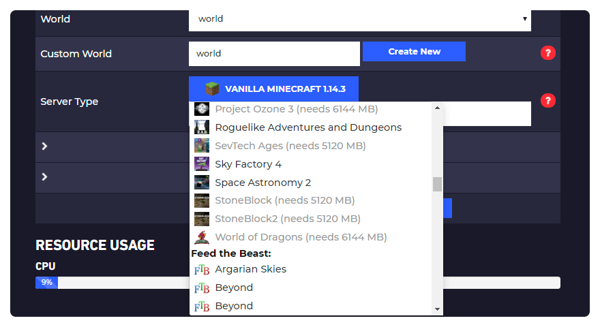Open help for Server Type

[548, 101]
